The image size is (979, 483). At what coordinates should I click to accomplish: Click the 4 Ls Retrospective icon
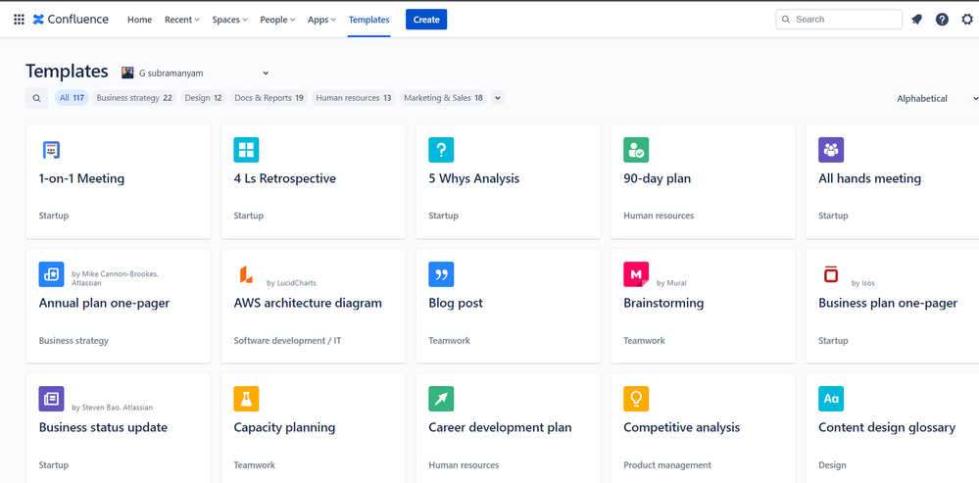(x=246, y=150)
